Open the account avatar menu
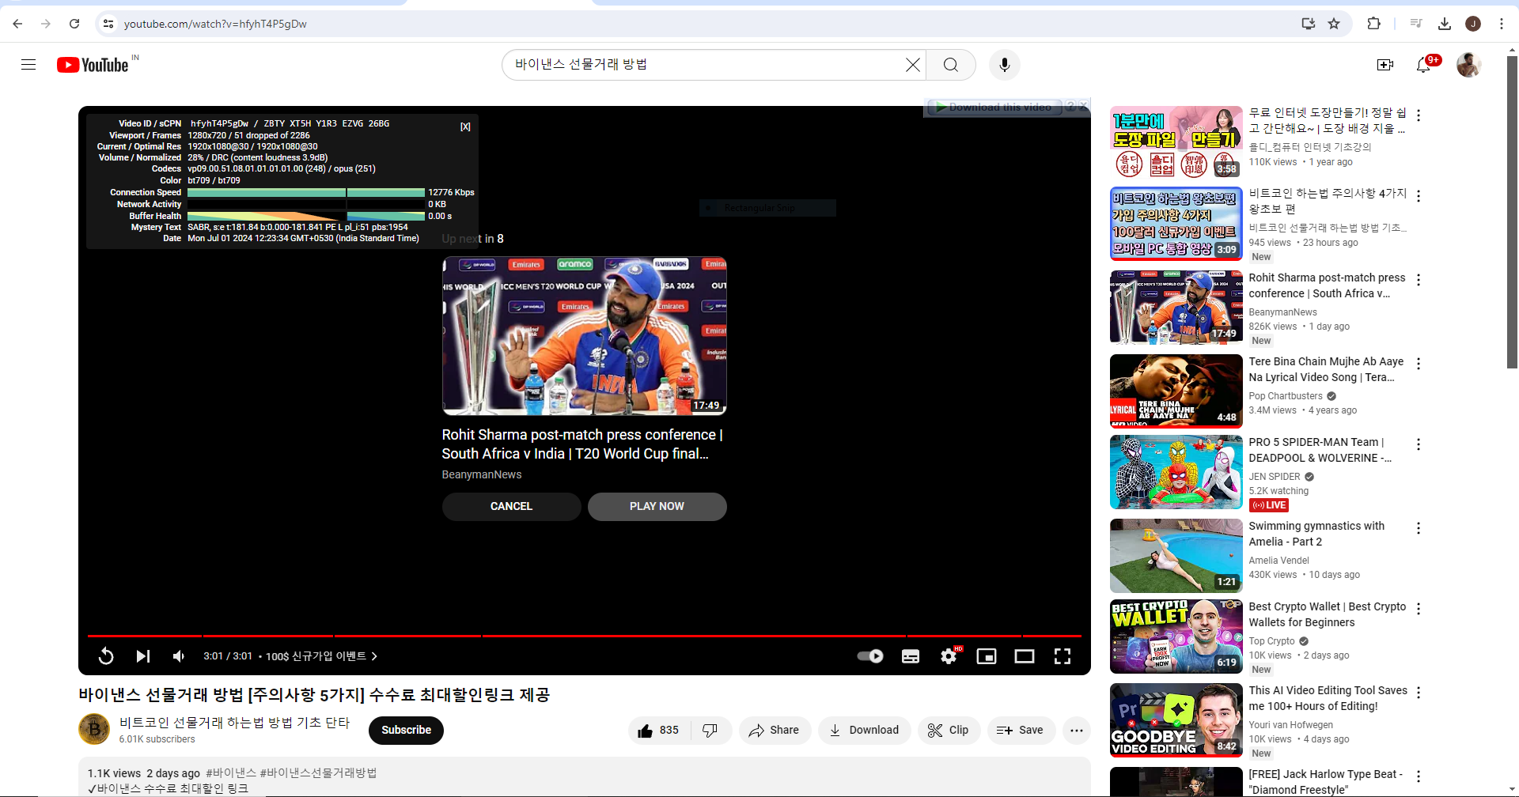Screen dimensions: 1519x797 [x=1469, y=65]
